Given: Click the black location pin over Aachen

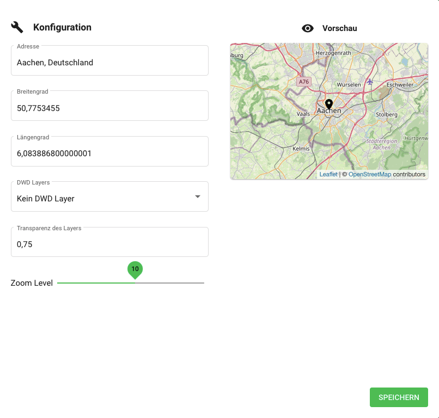Looking at the screenshot, I should click(x=329, y=104).
